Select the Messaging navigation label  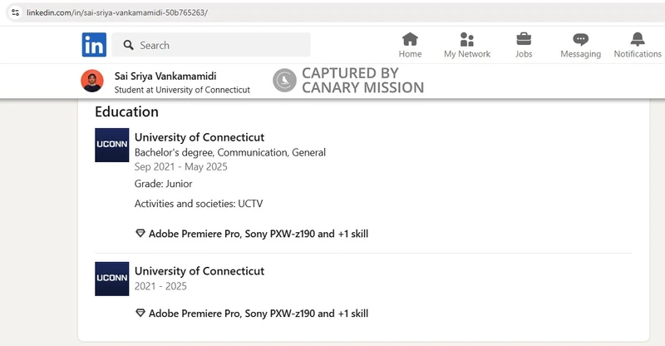tap(580, 54)
